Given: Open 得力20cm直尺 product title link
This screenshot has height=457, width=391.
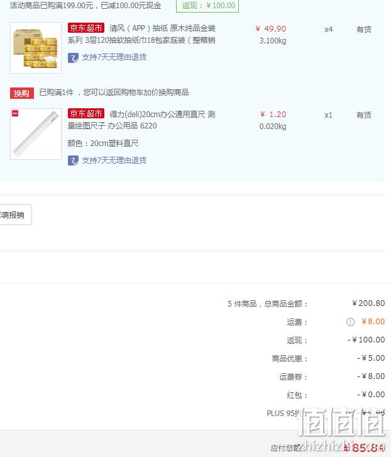Looking at the screenshot, I should point(141,120).
